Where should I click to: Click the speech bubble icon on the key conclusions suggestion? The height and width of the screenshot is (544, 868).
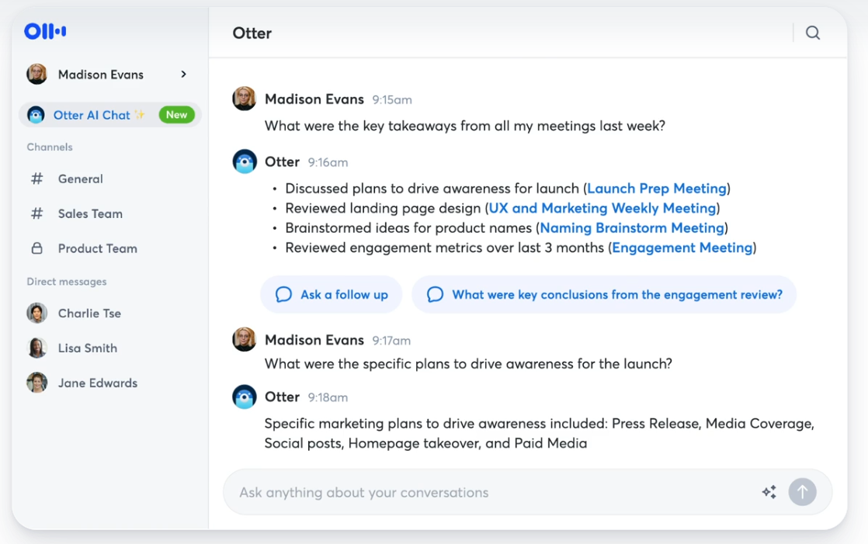point(435,294)
